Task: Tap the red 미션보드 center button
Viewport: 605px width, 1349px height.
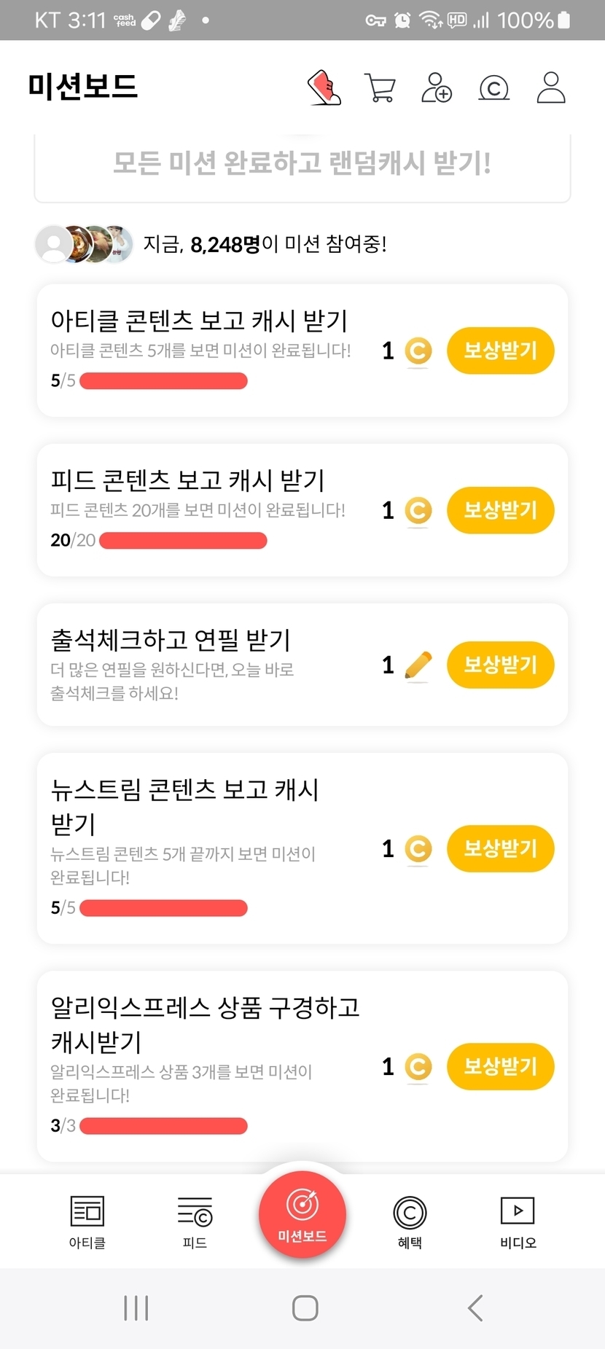Action: (302, 1214)
